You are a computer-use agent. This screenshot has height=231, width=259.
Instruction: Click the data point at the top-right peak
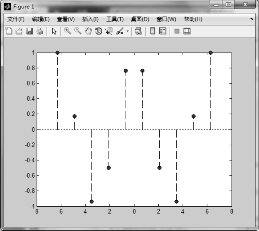click(x=210, y=53)
